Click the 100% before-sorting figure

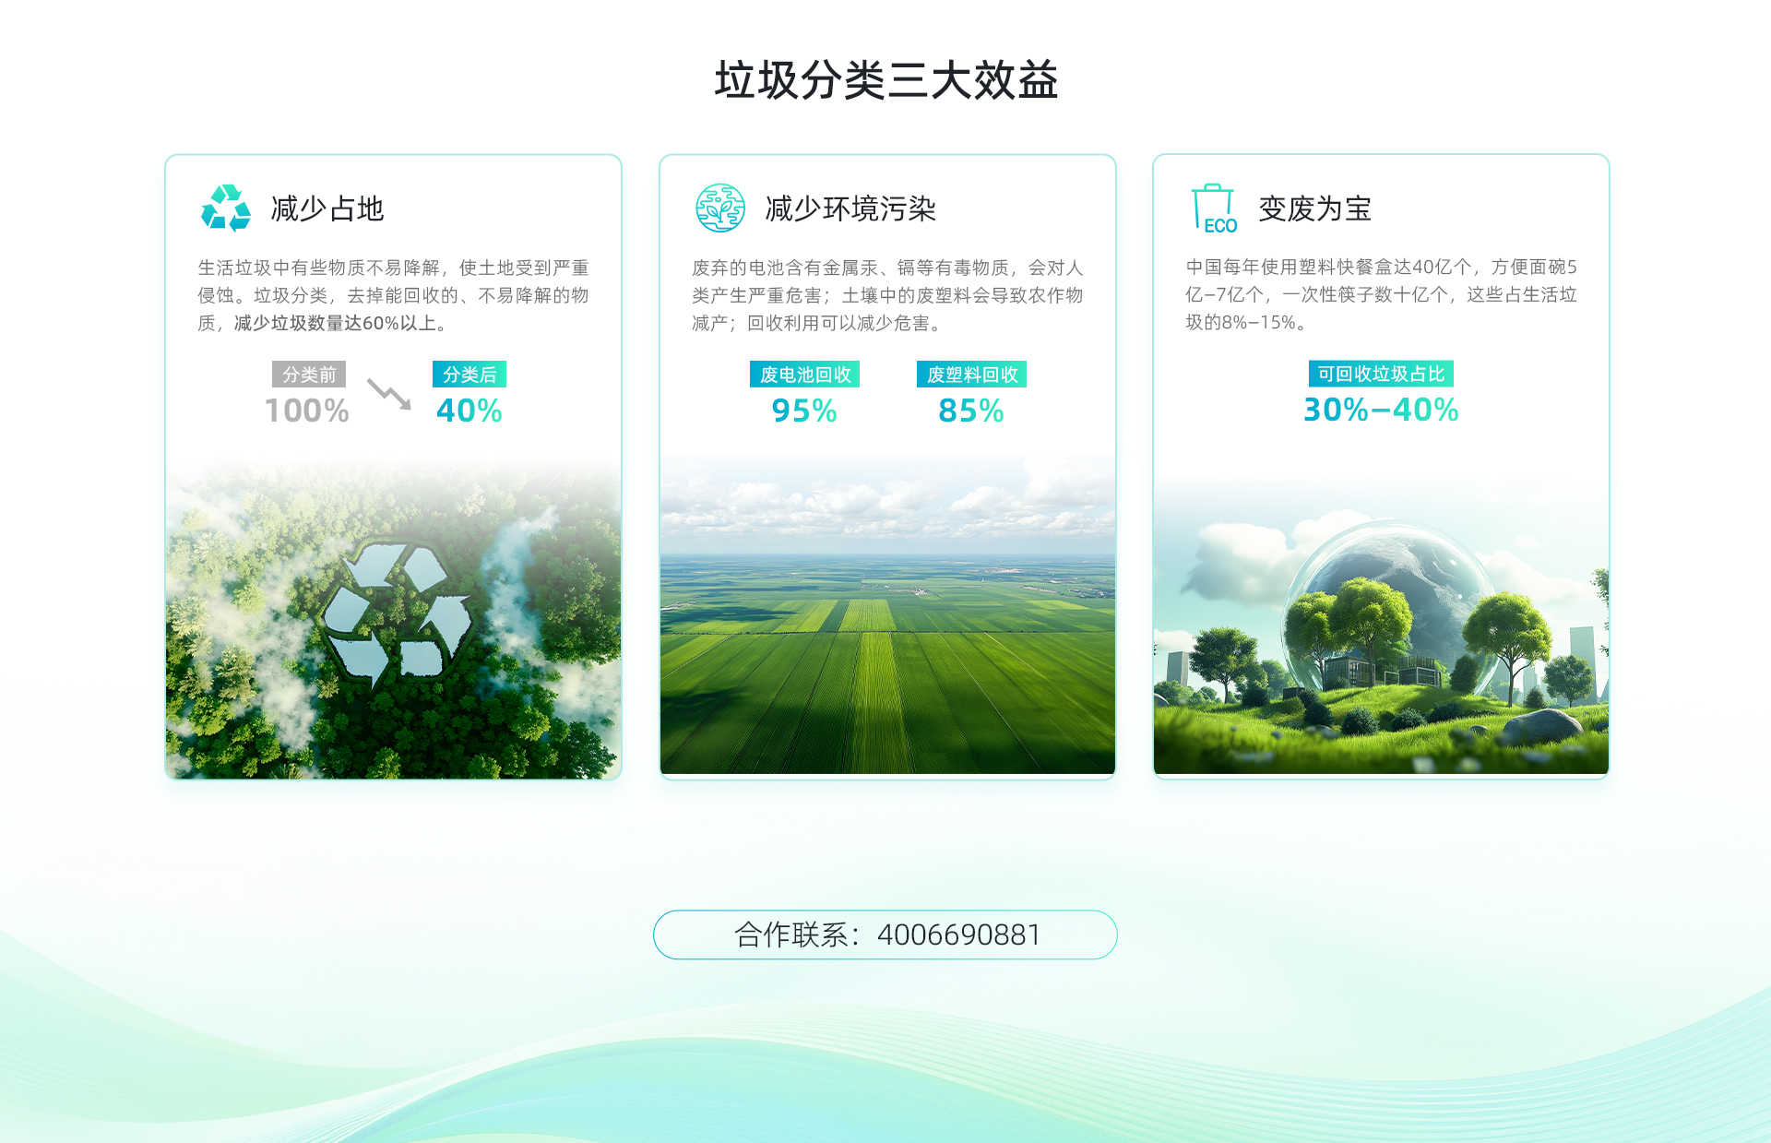coord(307,411)
